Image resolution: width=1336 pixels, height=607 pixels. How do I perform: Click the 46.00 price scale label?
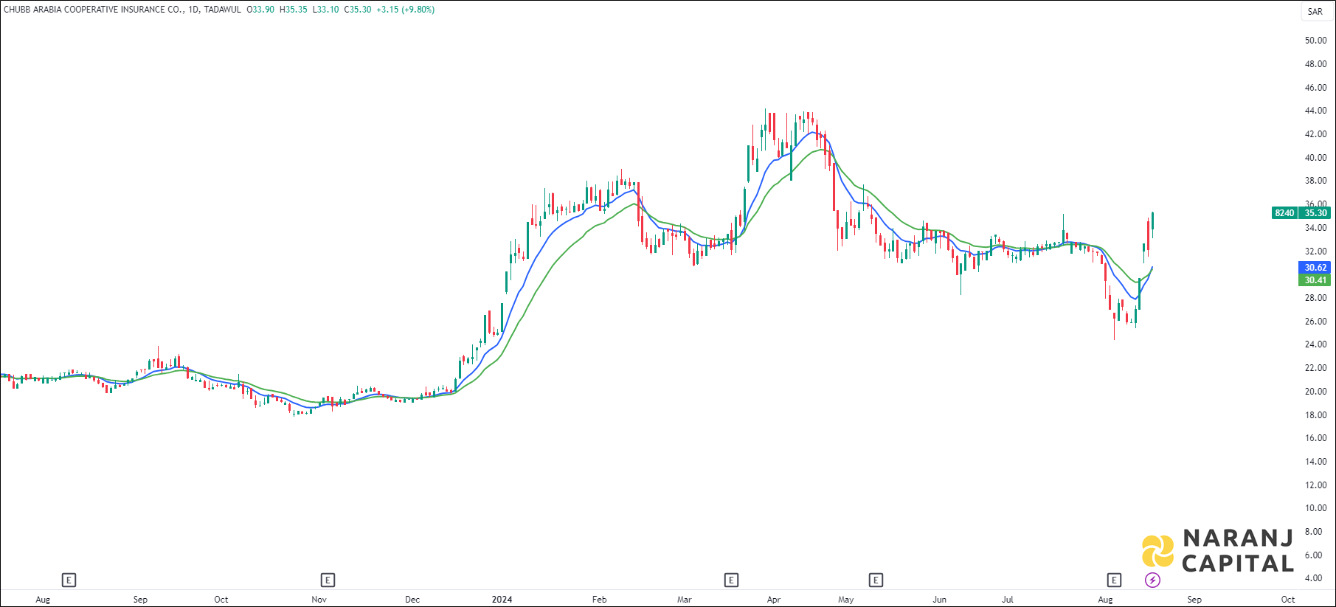tap(1315, 88)
